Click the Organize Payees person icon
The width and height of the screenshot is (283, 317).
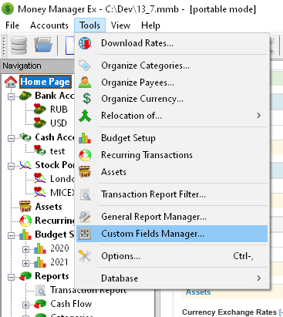[85, 83]
